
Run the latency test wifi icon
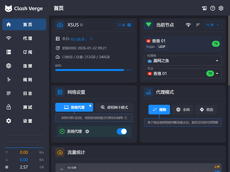[188, 25]
